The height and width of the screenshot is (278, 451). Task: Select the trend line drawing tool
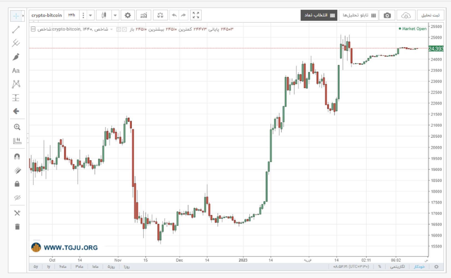16,29
